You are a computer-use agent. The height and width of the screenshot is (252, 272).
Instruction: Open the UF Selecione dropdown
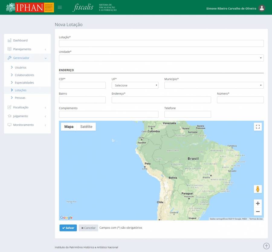(135, 85)
